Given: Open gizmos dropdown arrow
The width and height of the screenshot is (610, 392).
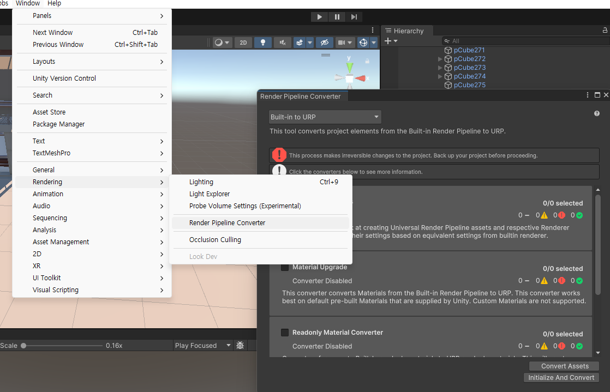Looking at the screenshot, I should pyautogui.click(x=374, y=43).
